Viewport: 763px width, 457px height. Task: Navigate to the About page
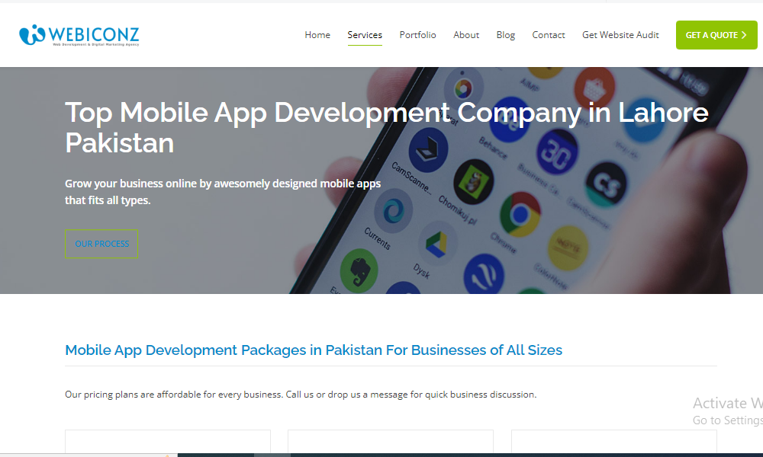466,35
